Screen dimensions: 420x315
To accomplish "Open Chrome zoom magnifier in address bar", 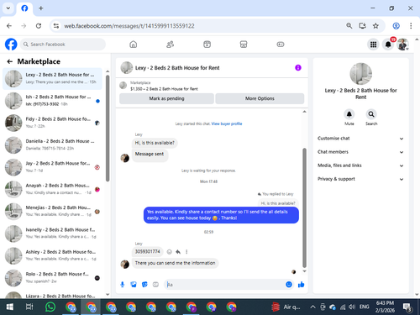I will [349, 26].
